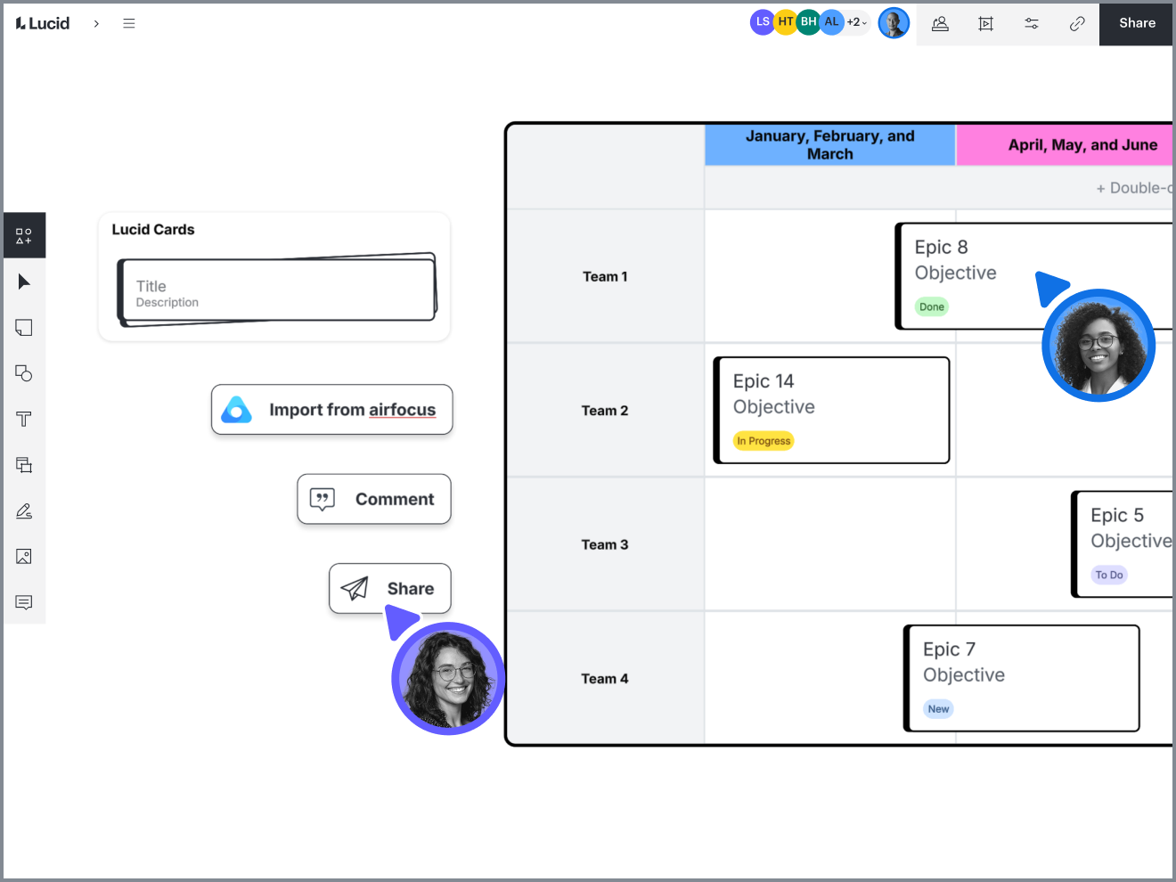Copy link using the chain icon
1176x882 pixels.
[x=1077, y=24]
